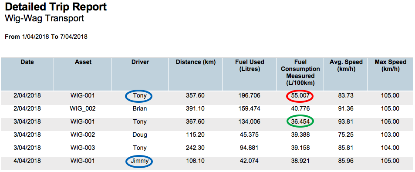415x172 pixels.
Task: Select the Distance (km) column header
Action: click(x=196, y=62)
